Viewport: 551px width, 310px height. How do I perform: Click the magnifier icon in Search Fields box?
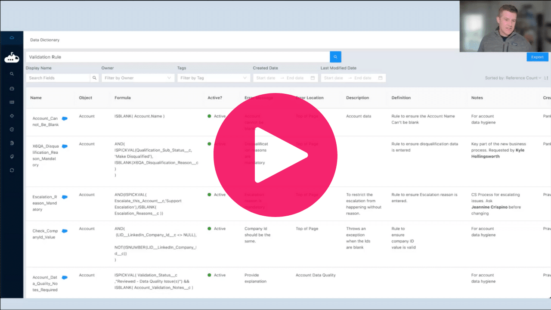coord(94,78)
